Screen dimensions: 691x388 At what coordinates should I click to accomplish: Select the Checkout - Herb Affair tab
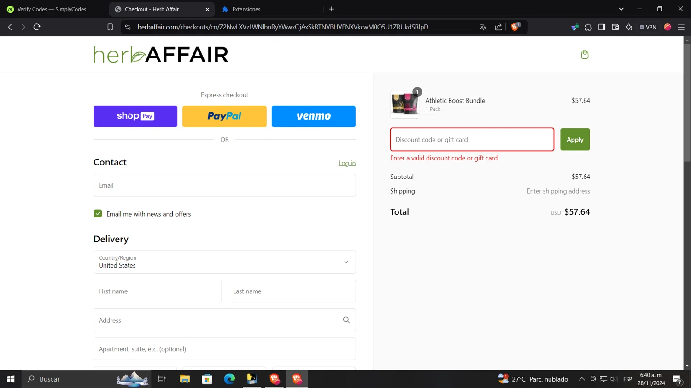[x=162, y=9]
